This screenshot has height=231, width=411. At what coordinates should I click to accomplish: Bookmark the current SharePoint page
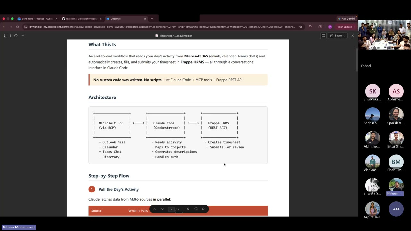click(301, 27)
